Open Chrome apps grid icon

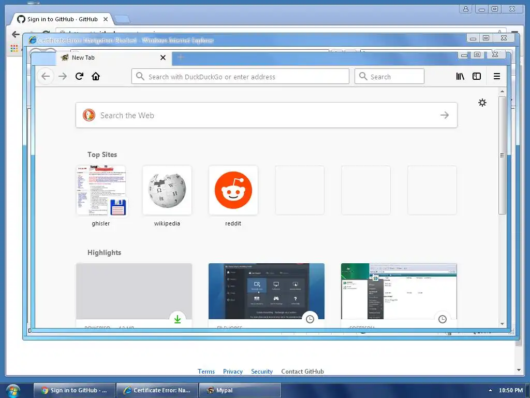(14, 48)
